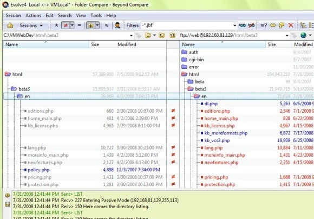Click the =? Compare Contents icon
The width and height of the screenshot is (314, 219).
[264, 25]
